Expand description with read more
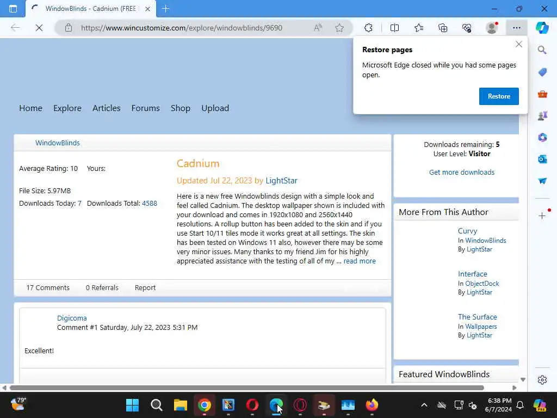Screen dimensions: 557x418 coord(359,261)
